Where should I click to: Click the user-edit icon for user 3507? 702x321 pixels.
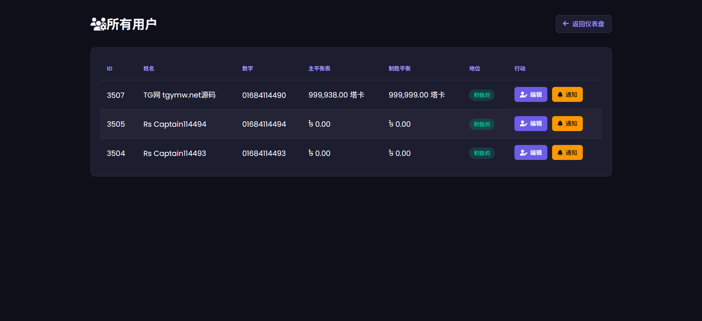coord(523,95)
